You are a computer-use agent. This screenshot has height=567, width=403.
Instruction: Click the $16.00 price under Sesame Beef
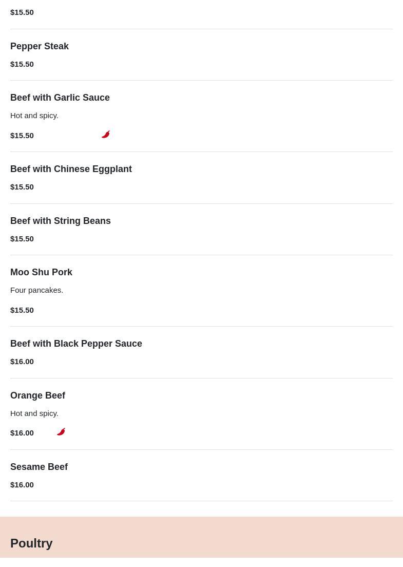point(22,485)
